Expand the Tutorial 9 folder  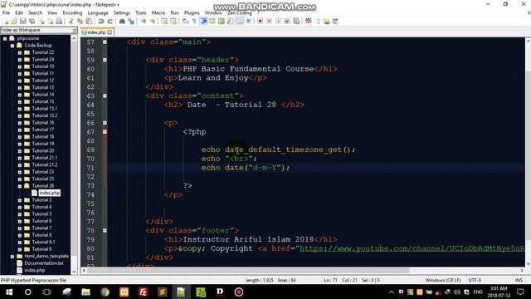pyautogui.click(x=20, y=249)
